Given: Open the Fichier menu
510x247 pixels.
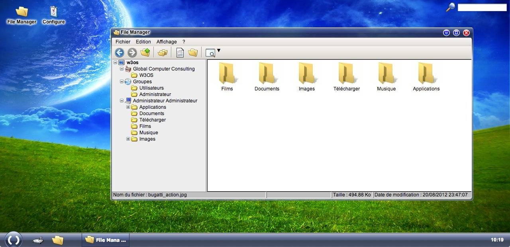Looking at the screenshot, I should coord(122,41).
